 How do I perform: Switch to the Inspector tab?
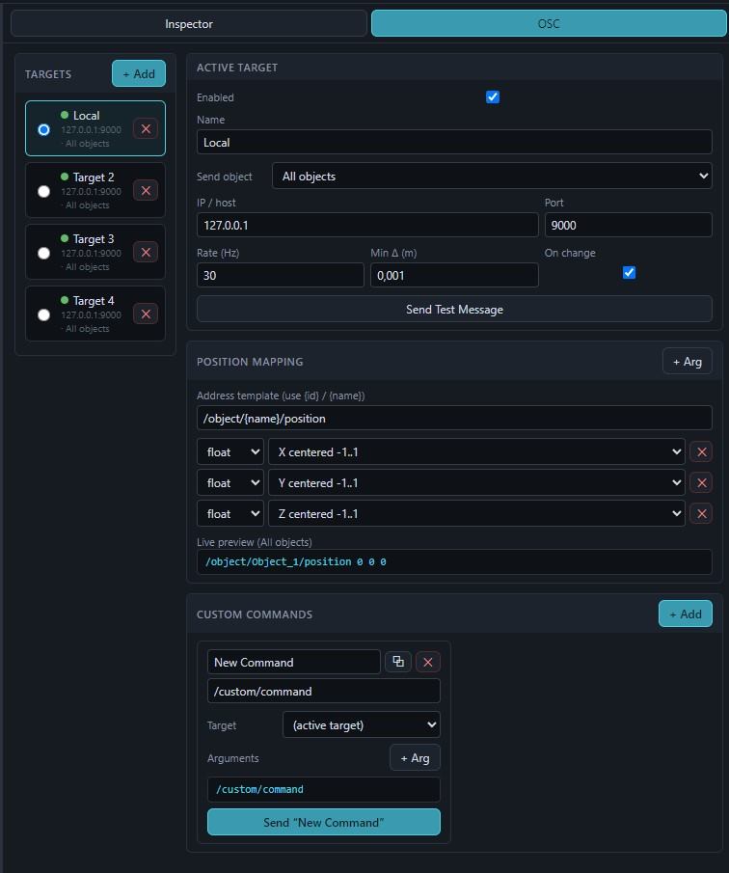click(x=189, y=24)
